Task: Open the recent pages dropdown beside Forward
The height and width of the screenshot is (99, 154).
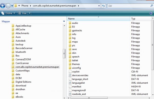Action: (12, 6)
